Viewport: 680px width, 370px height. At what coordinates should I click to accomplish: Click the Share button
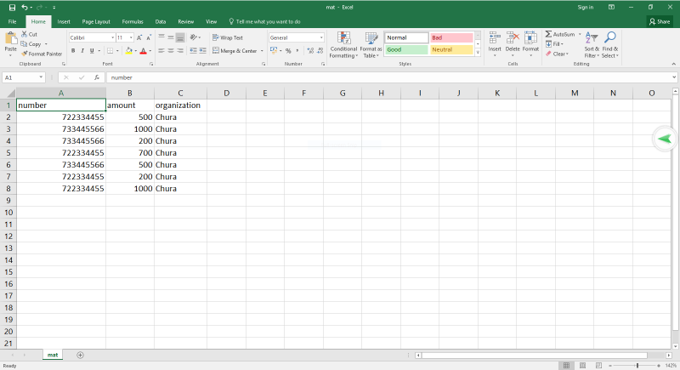point(660,21)
